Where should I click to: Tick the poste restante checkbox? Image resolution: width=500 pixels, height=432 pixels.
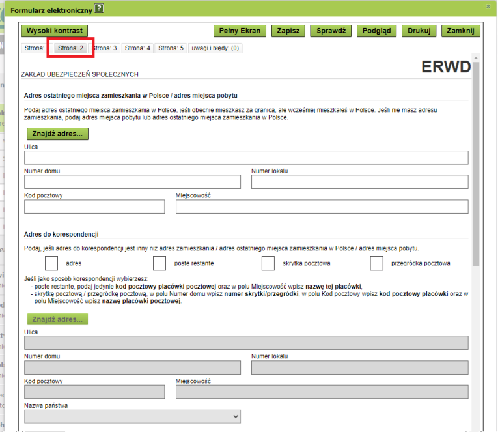160,263
